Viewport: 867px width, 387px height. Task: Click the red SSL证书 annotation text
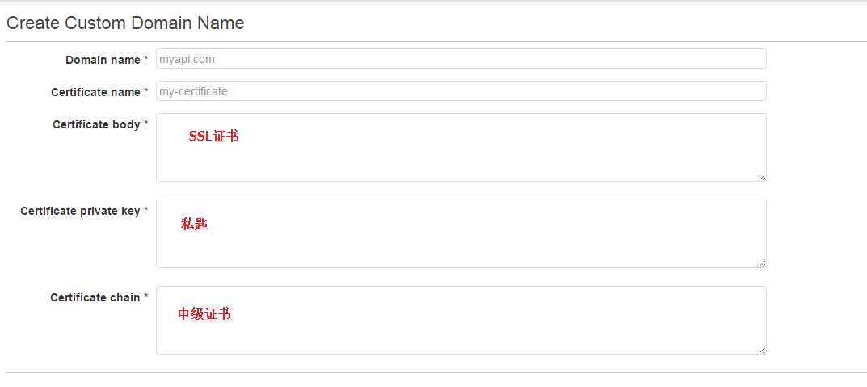(214, 136)
